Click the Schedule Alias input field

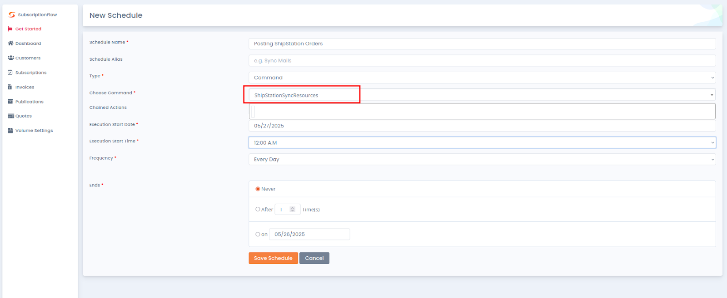[x=482, y=60]
